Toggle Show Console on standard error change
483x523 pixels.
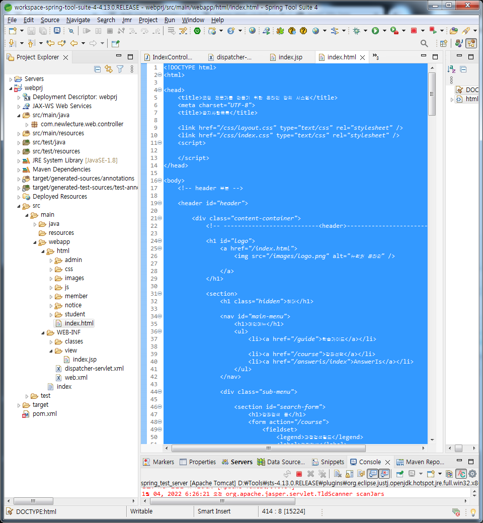[384, 474]
